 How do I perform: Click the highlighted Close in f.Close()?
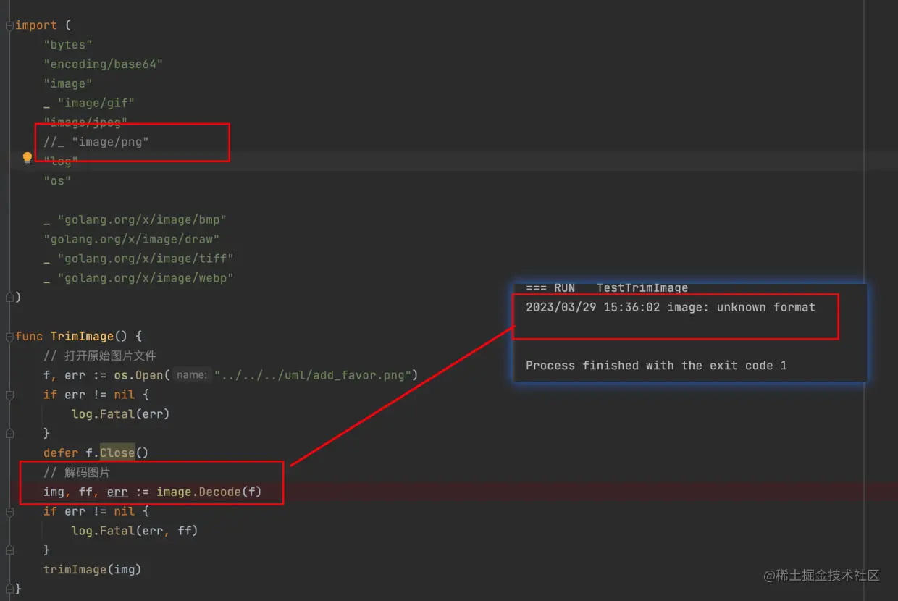pos(117,453)
